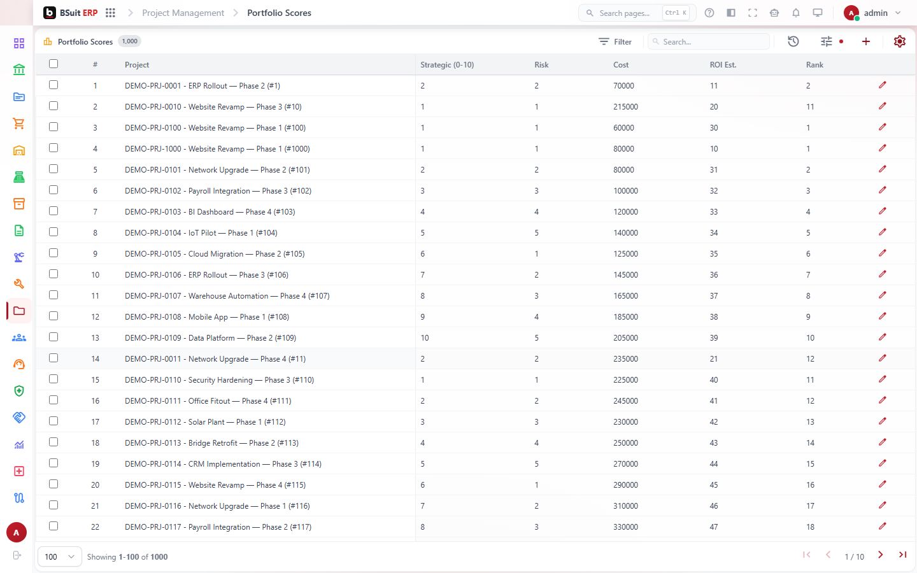Add a new portfolio score with plus icon
The image size is (917, 573).
pyautogui.click(x=866, y=41)
